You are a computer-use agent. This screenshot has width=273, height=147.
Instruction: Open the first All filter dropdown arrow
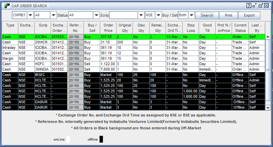tap(54, 15)
